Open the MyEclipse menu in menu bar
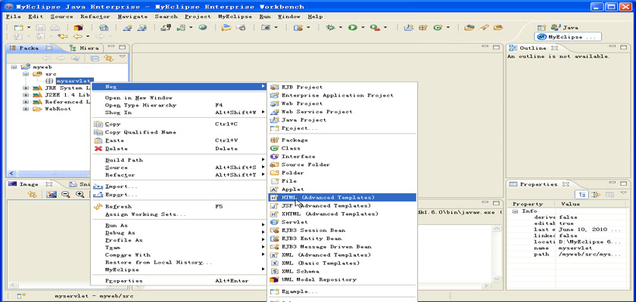This screenshot has height=302, width=636. 235,17
